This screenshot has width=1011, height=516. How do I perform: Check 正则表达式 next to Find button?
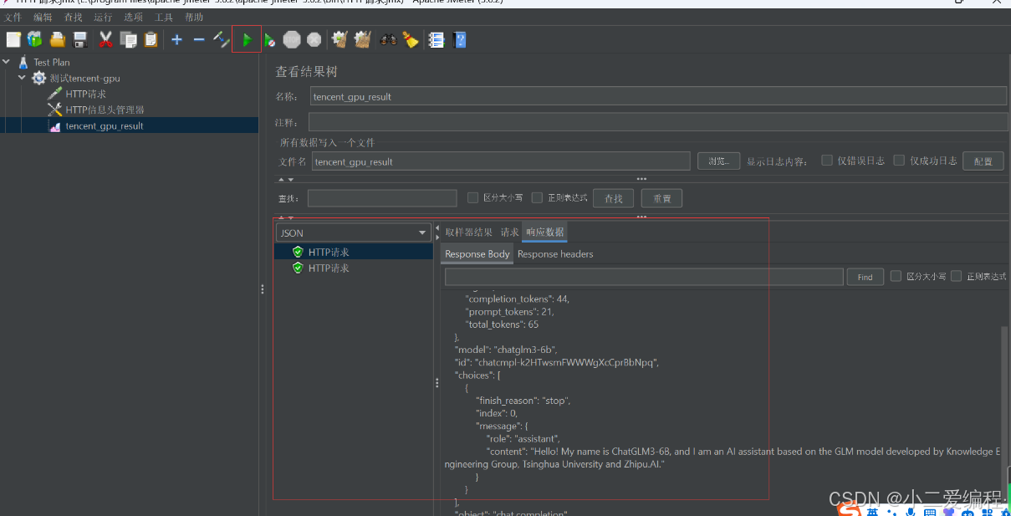[x=957, y=276]
